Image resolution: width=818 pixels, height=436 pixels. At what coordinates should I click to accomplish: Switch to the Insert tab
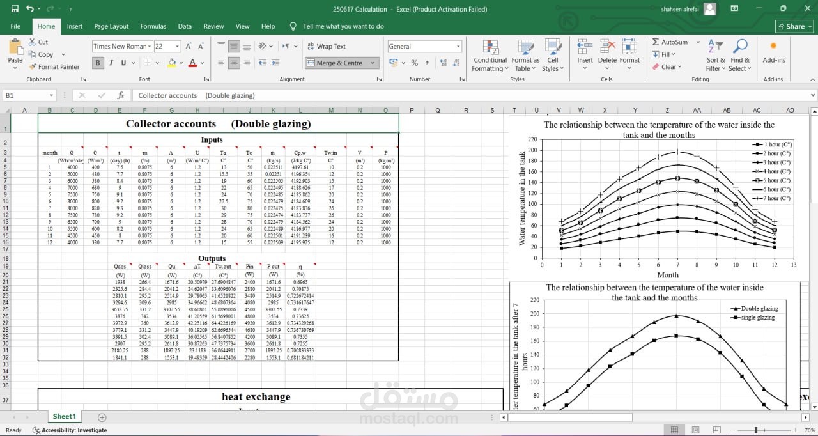(75, 26)
